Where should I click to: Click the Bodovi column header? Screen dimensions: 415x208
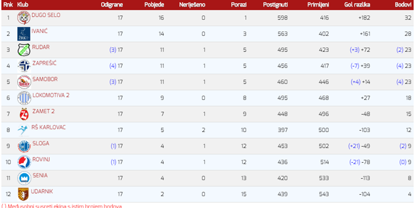pos(403,5)
